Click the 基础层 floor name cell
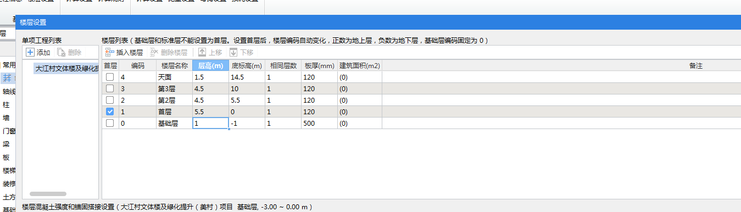 [x=174, y=123]
